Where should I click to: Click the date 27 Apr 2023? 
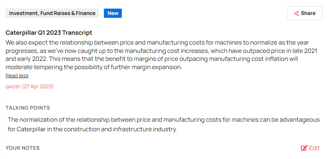pyautogui.click(x=37, y=87)
